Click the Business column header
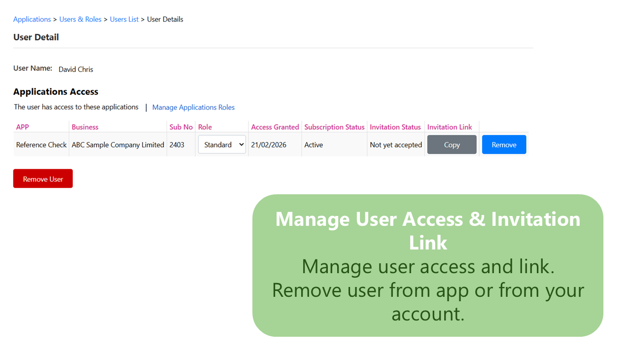Viewport: 631px width, 355px height. [85, 127]
